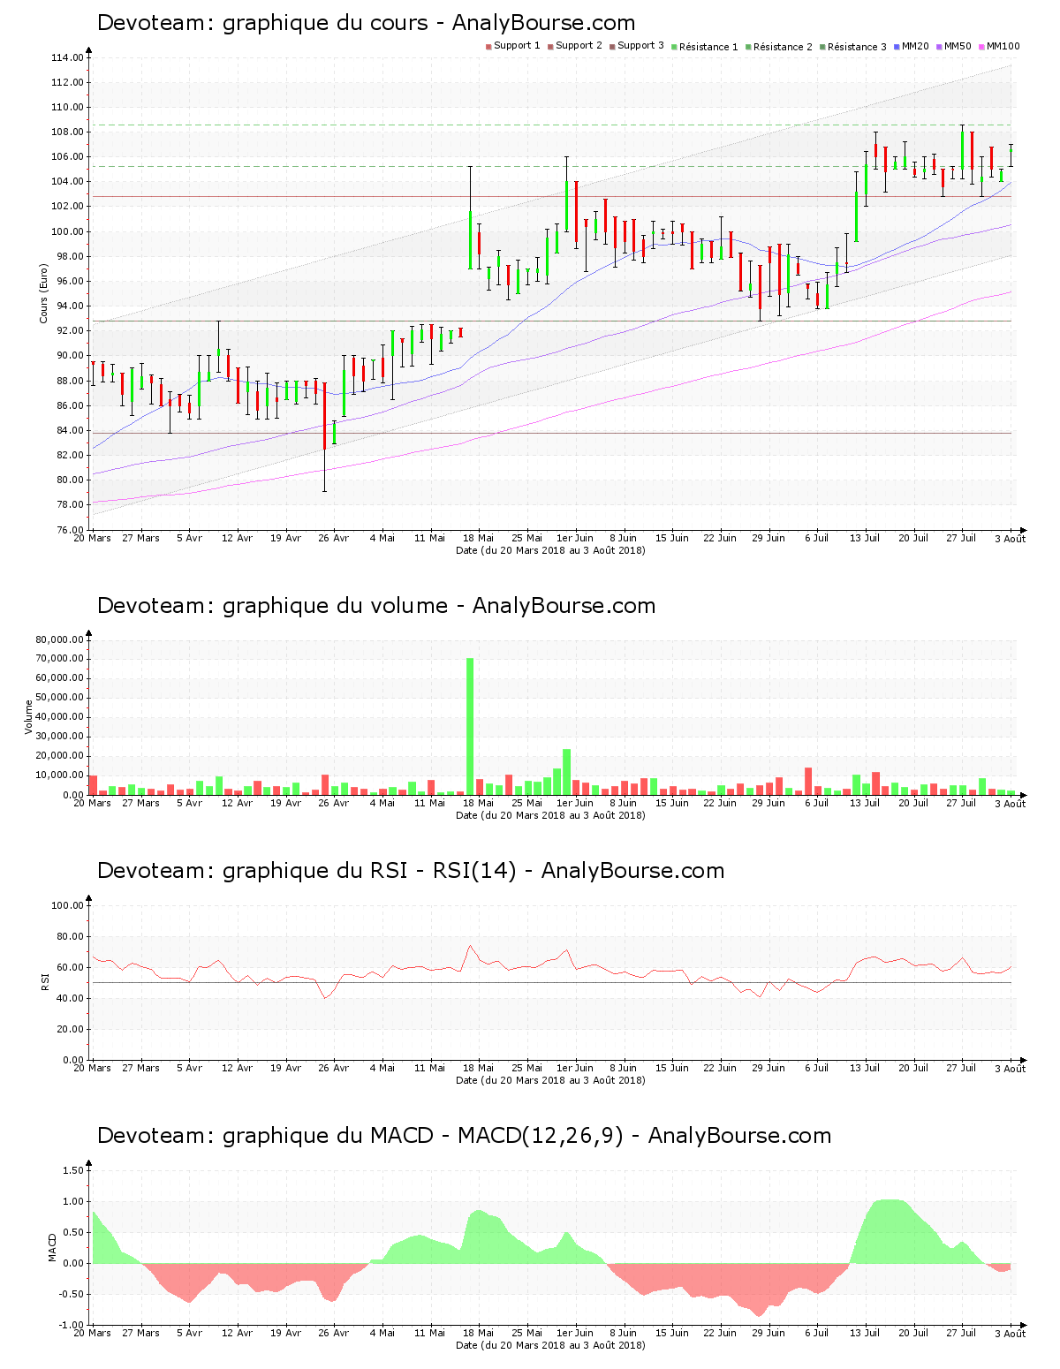Click the 'RSI' vertical axis label
1060x1369 pixels.
click(44, 981)
